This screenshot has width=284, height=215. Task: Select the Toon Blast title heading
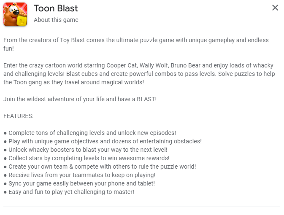[x=56, y=8]
